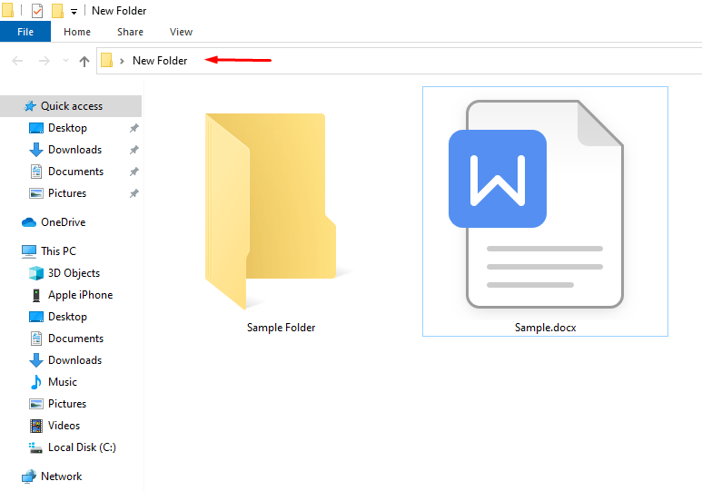Click the Sample Folder name label
Image resolution: width=702 pixels, height=491 pixels.
281,328
